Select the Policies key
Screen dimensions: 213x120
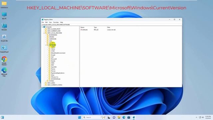(53, 71)
